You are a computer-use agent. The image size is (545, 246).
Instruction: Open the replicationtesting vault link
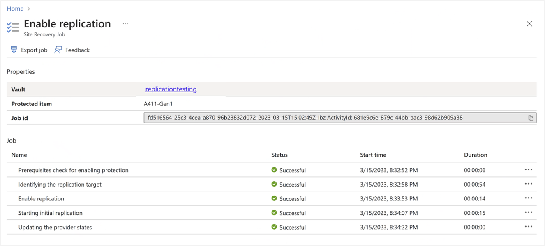click(x=171, y=89)
